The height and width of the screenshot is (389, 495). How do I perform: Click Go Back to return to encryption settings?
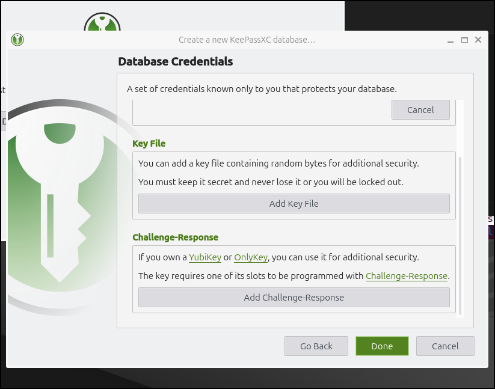click(316, 346)
